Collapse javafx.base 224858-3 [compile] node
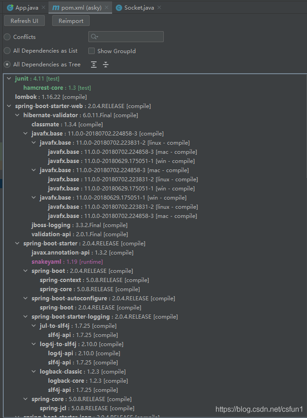Image resolution: width=307 pixels, height=418 pixels. (x=26, y=133)
